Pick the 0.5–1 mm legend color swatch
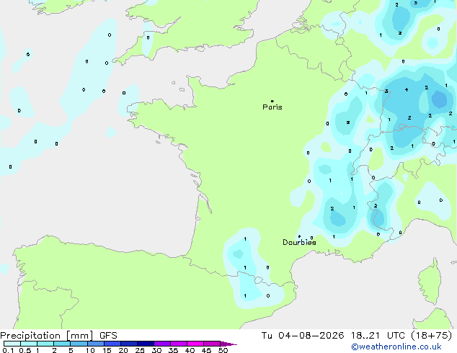Viewport: 457px width, 353px height. (x=29, y=344)
